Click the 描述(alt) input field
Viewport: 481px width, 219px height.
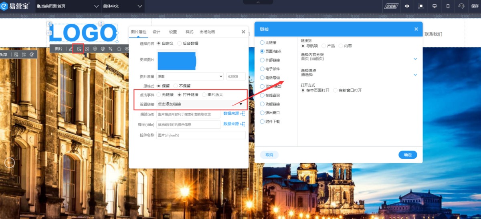188,114
